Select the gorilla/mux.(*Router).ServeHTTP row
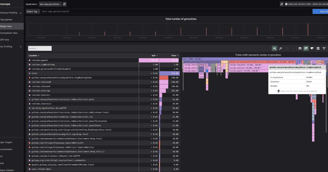This screenshot has height=172, width=328. pos(104,156)
